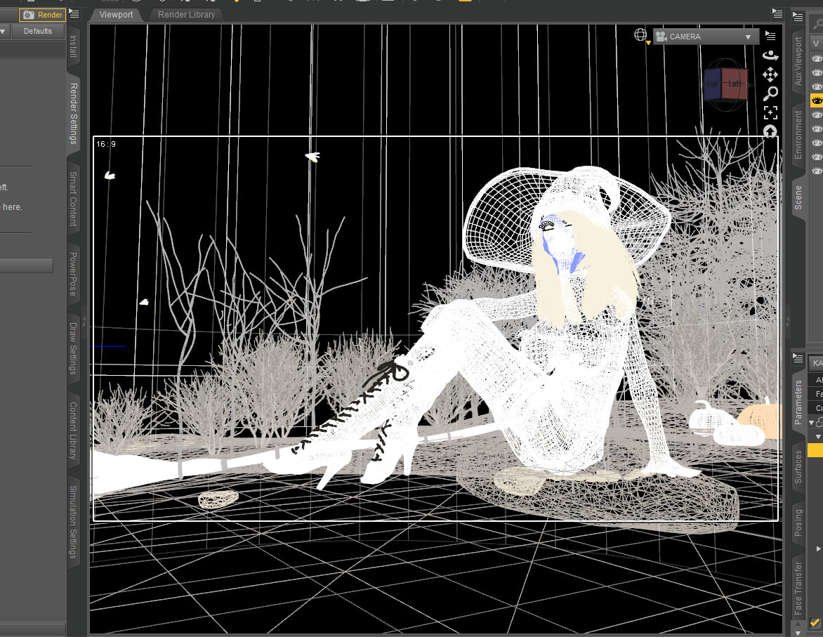Screen dimensions: 823x637
Task: Open the Face Transfer pane tab
Action: (x=798, y=589)
